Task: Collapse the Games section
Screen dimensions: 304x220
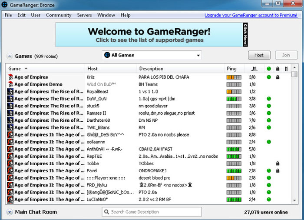Action: (x=9, y=56)
